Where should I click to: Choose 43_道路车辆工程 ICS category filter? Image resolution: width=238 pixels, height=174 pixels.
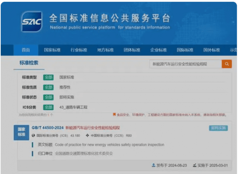click(73, 107)
